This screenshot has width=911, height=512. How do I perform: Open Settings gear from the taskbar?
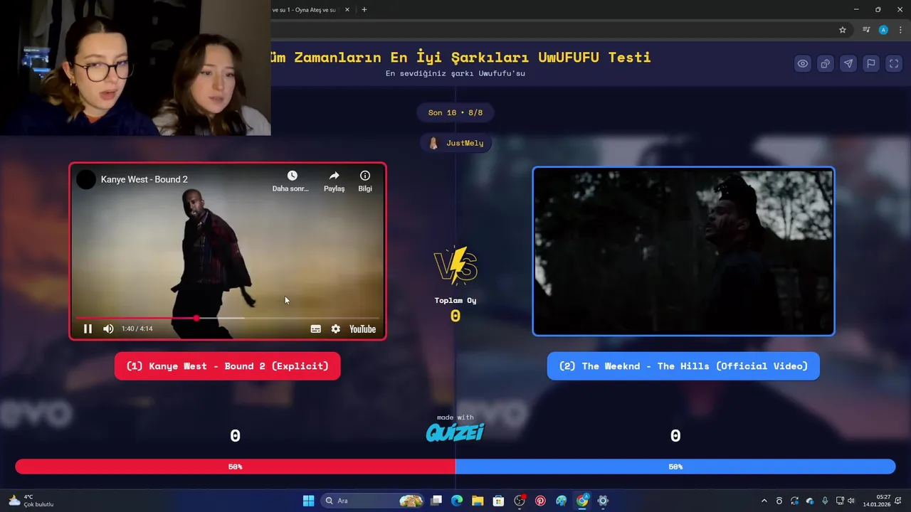click(603, 501)
